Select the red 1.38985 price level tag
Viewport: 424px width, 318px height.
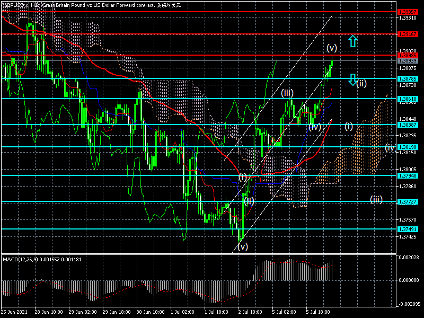pyautogui.click(x=408, y=55)
